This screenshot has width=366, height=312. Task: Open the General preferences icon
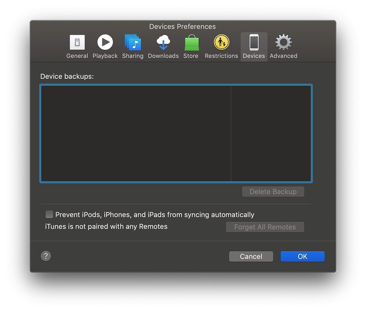pos(77,43)
